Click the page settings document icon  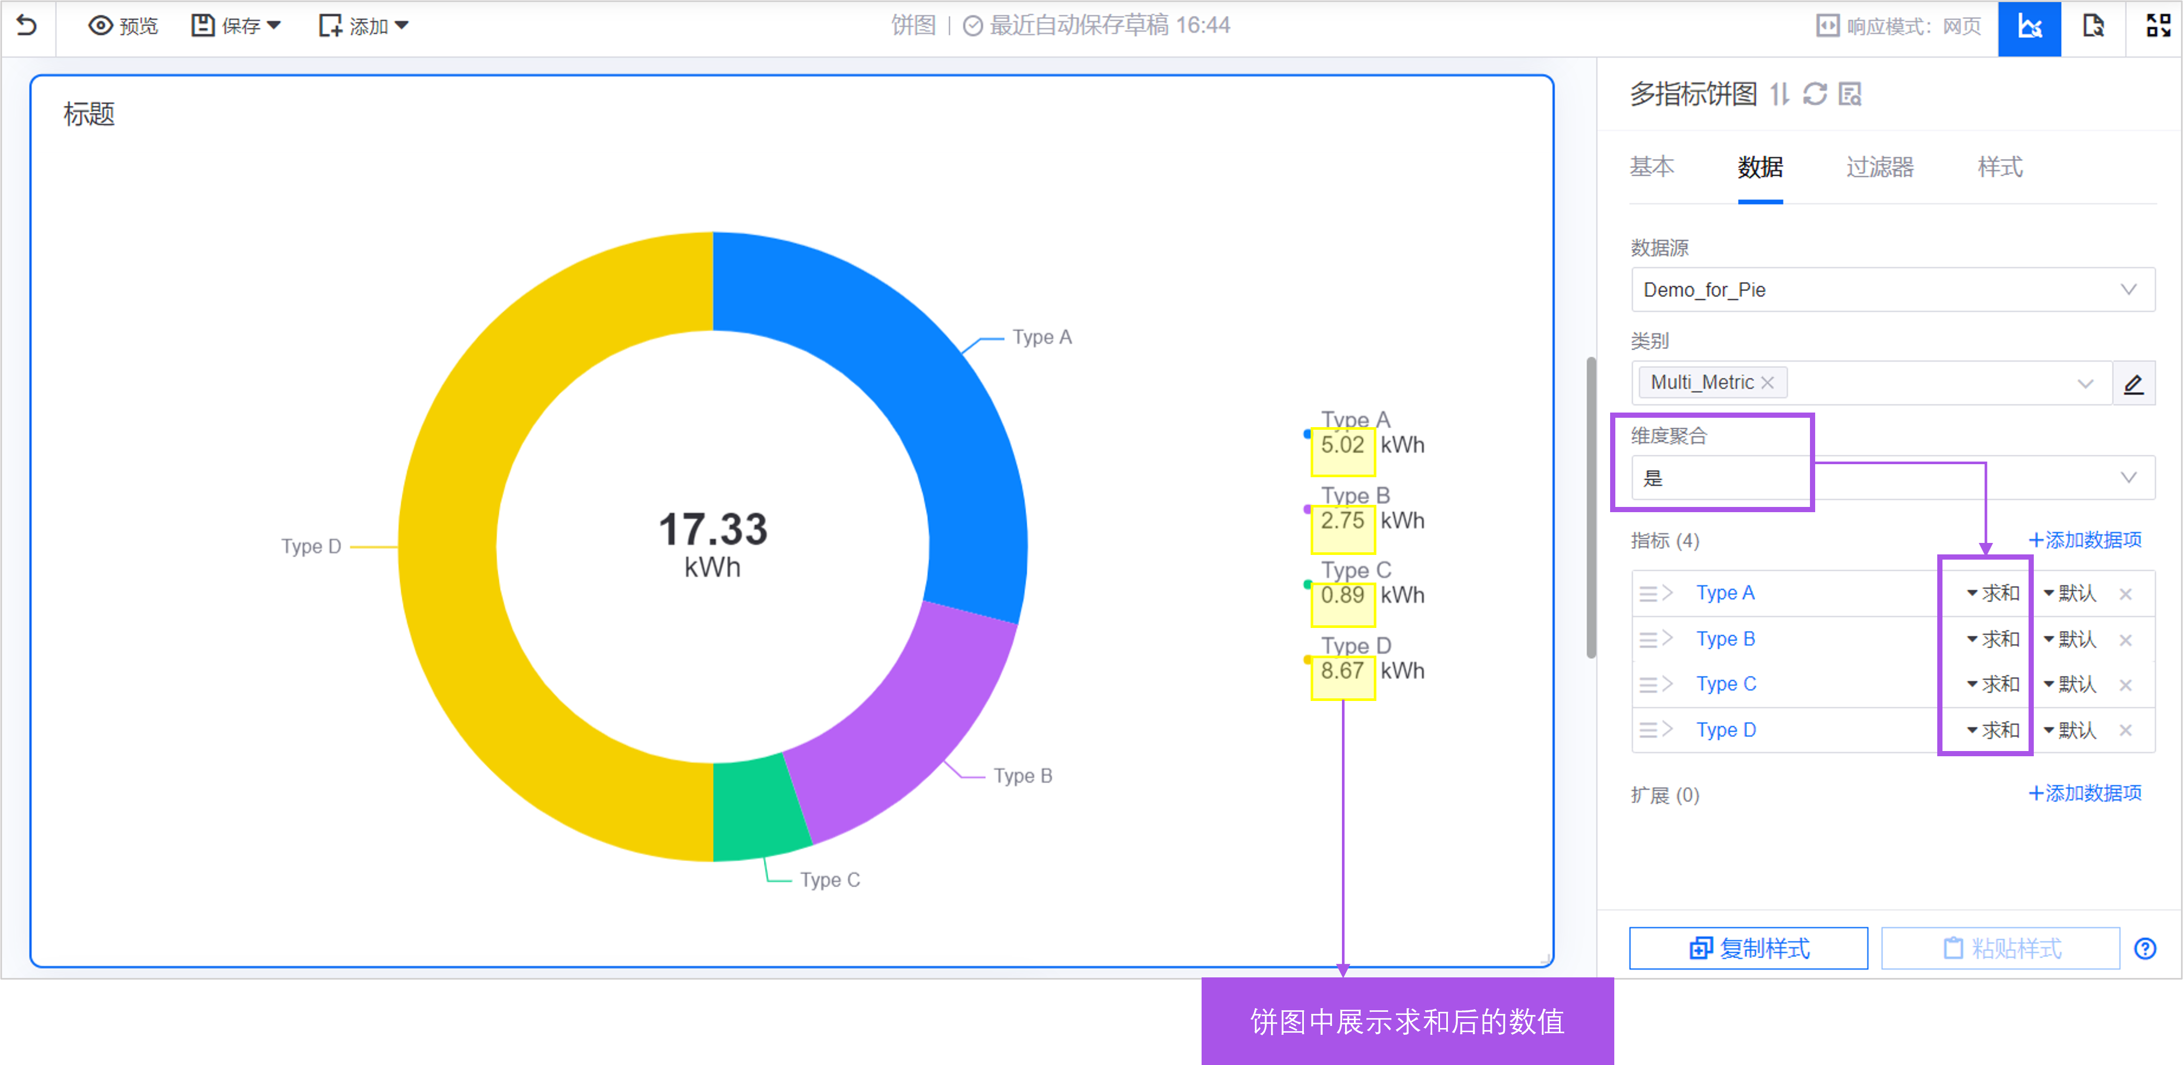[2093, 27]
